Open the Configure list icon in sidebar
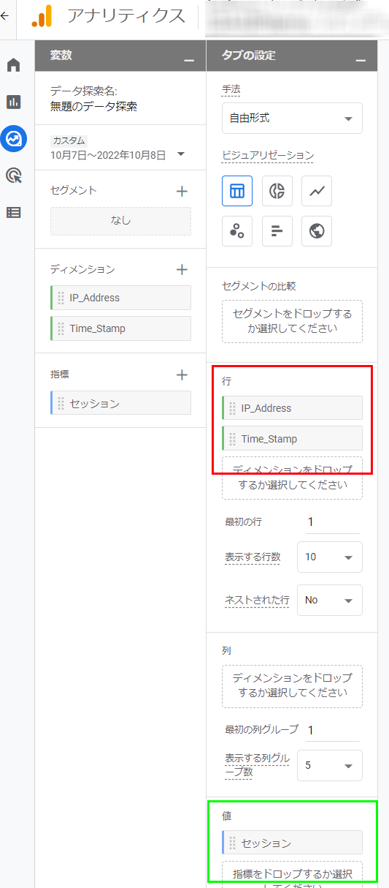This screenshot has width=389, height=888. tap(13, 213)
